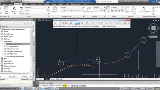Viewport: 160px width, 90px height.
Task: Click the first linear dimension small icon
Action: [61, 10]
